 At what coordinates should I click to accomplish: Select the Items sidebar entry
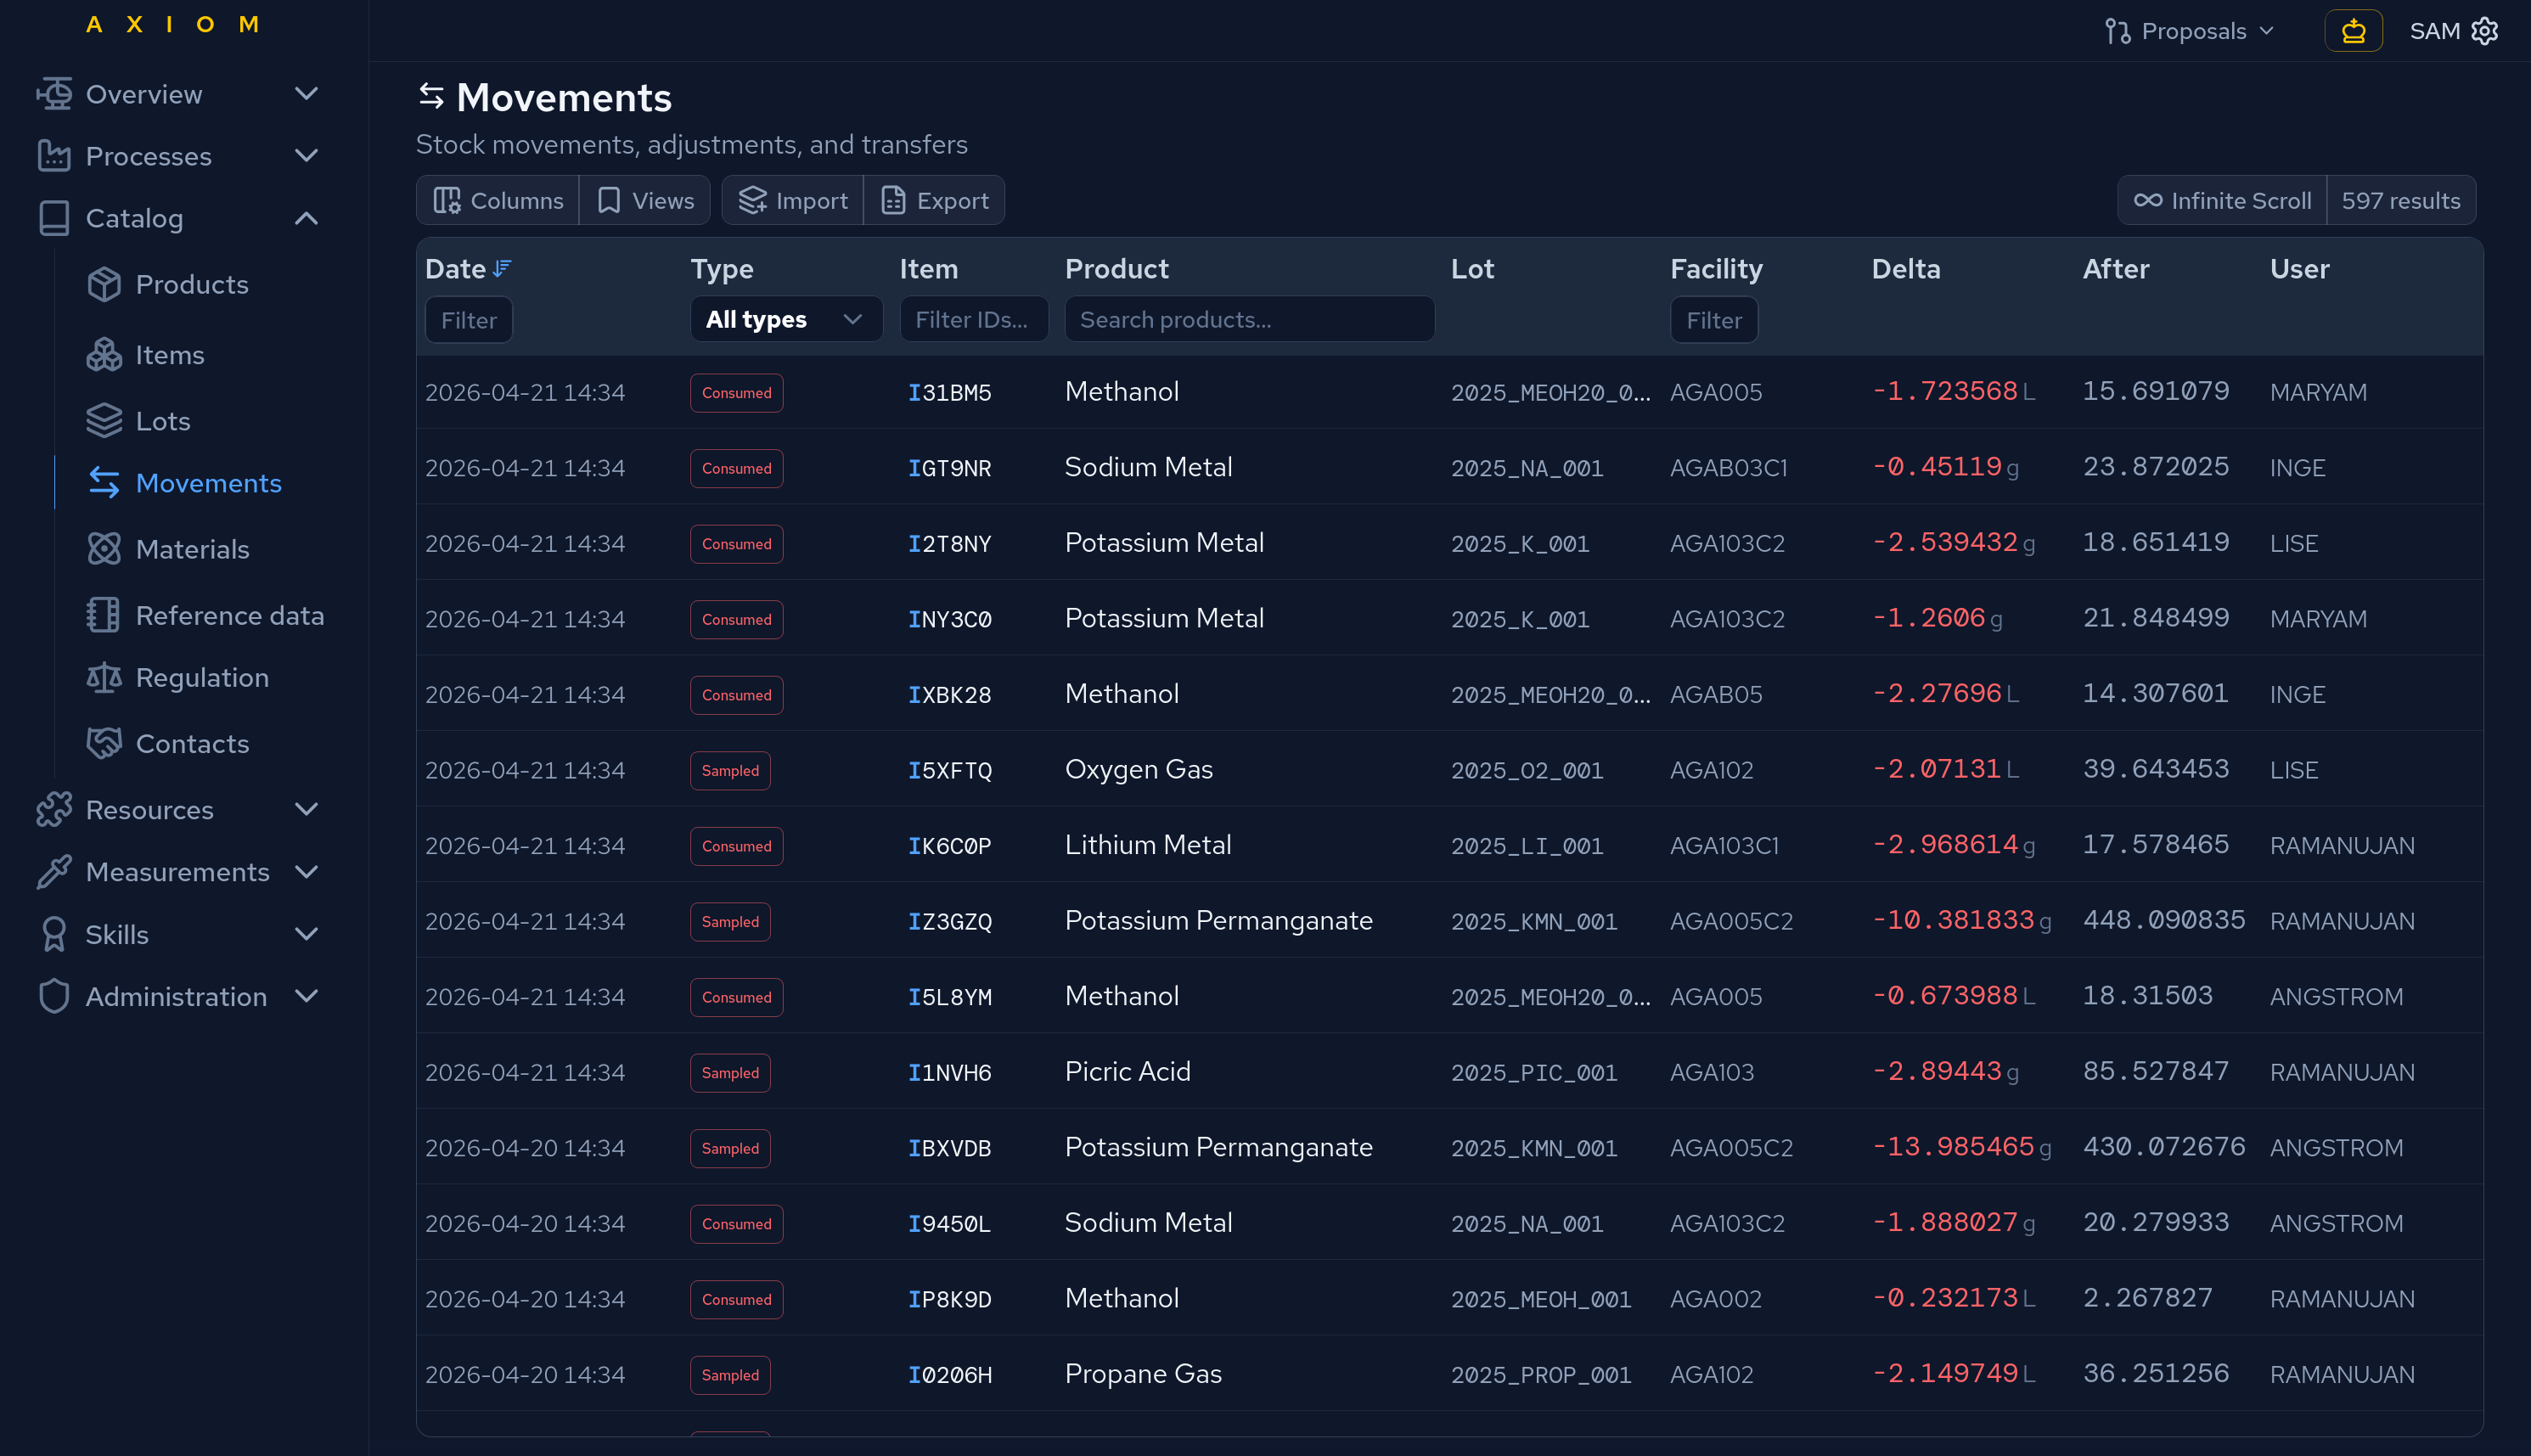pyautogui.click(x=169, y=355)
